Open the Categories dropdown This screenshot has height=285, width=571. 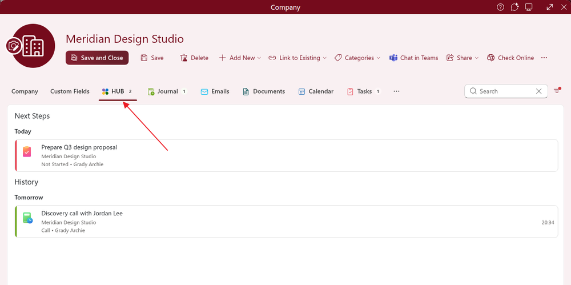pos(357,58)
